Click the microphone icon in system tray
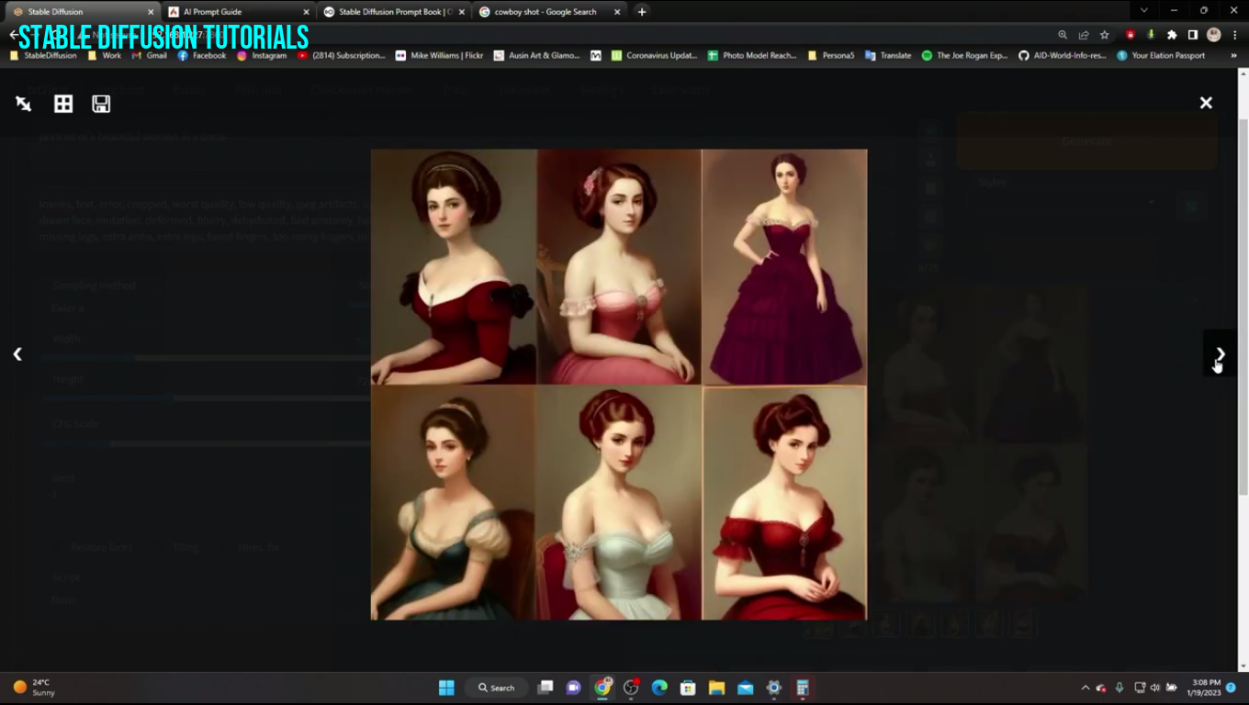The image size is (1249, 705). (1120, 688)
